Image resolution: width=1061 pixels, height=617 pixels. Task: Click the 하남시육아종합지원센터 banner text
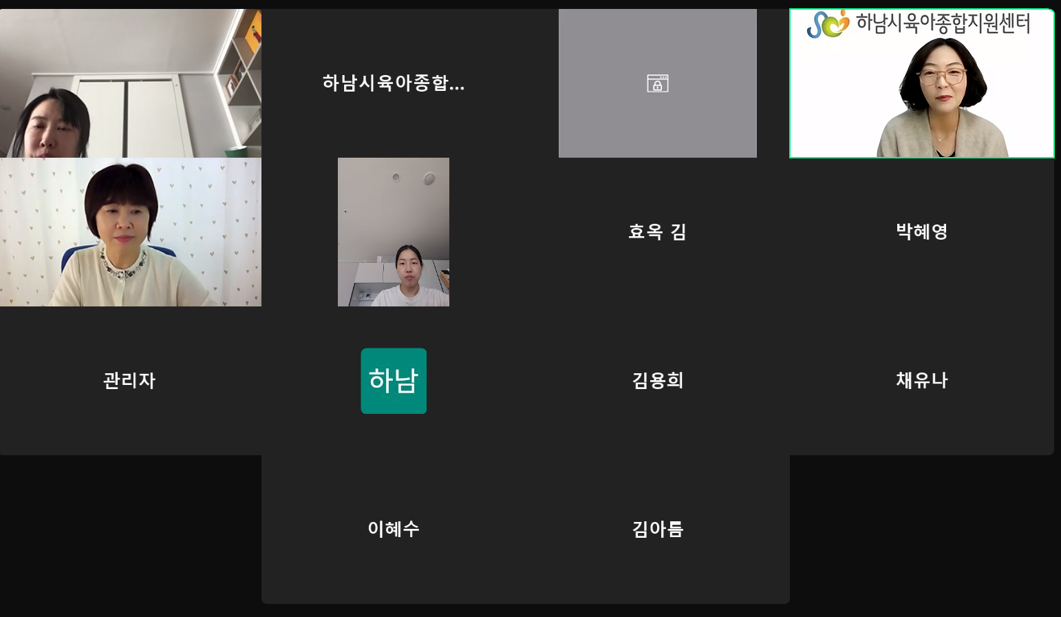tap(943, 24)
